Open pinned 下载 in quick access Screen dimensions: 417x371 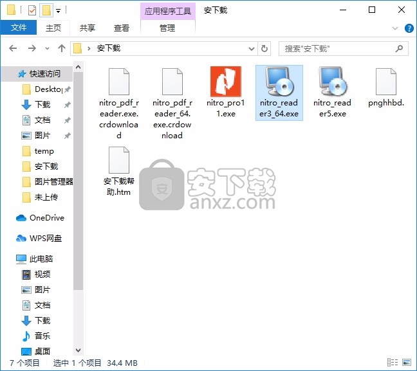point(35,104)
